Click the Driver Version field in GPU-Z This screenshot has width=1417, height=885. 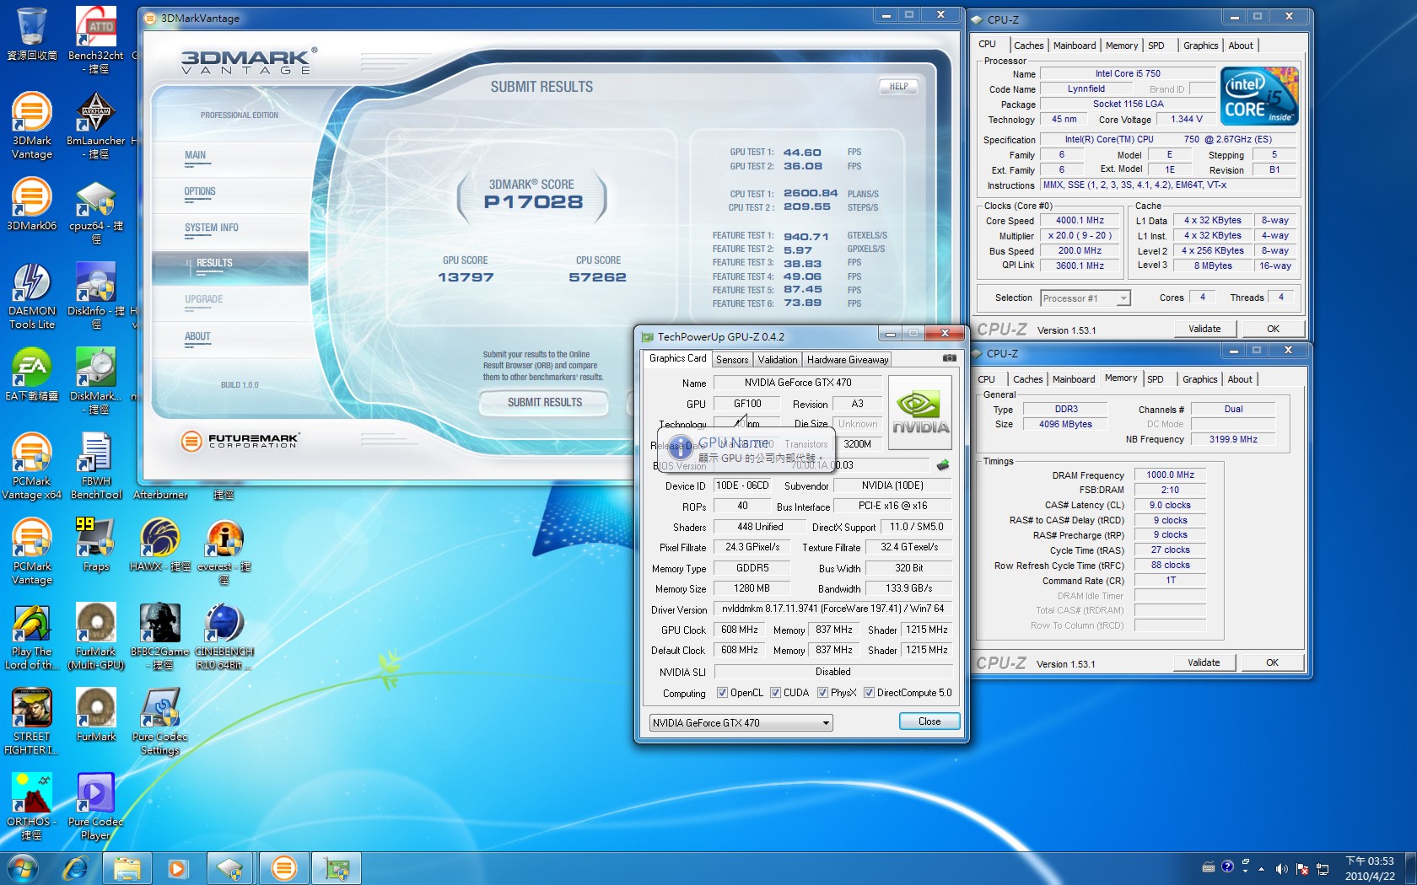pos(832,609)
